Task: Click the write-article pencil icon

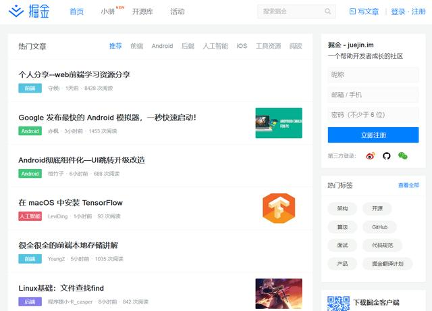Action: click(352, 11)
